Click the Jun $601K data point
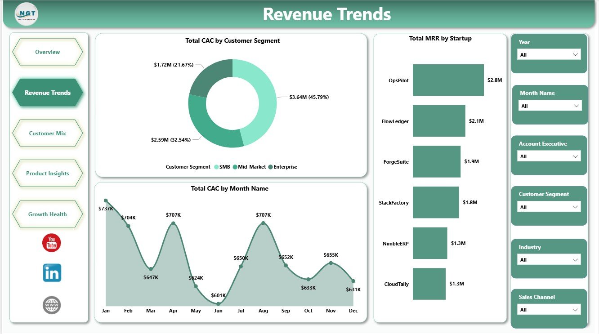Image resolution: width=599 pixels, height=334 pixels. (x=218, y=304)
